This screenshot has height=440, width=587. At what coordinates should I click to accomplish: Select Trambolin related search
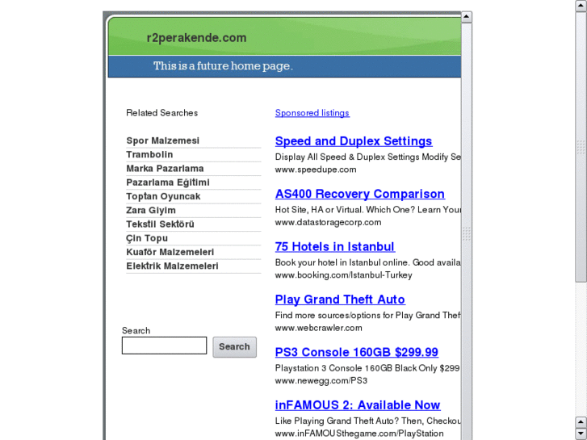(149, 155)
